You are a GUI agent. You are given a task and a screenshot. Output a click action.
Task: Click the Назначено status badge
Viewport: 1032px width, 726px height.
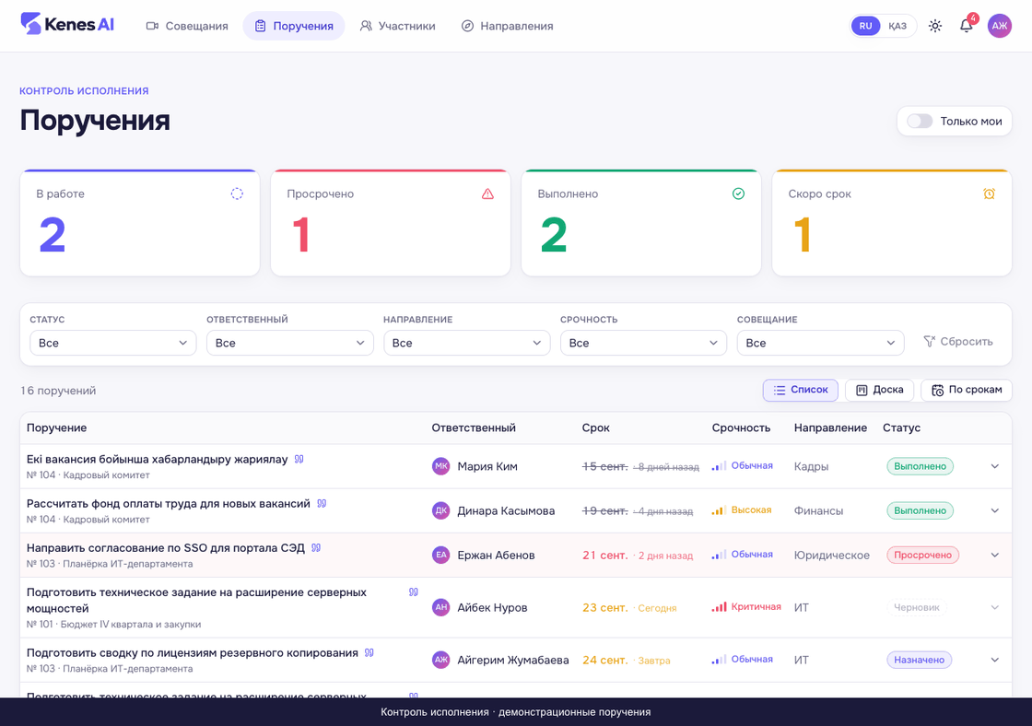[x=919, y=660]
